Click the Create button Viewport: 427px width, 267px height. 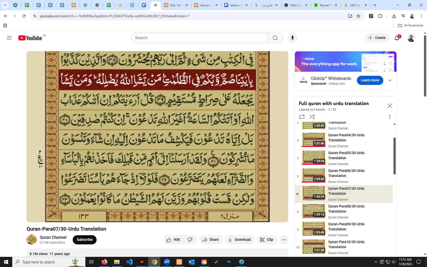click(x=377, y=38)
